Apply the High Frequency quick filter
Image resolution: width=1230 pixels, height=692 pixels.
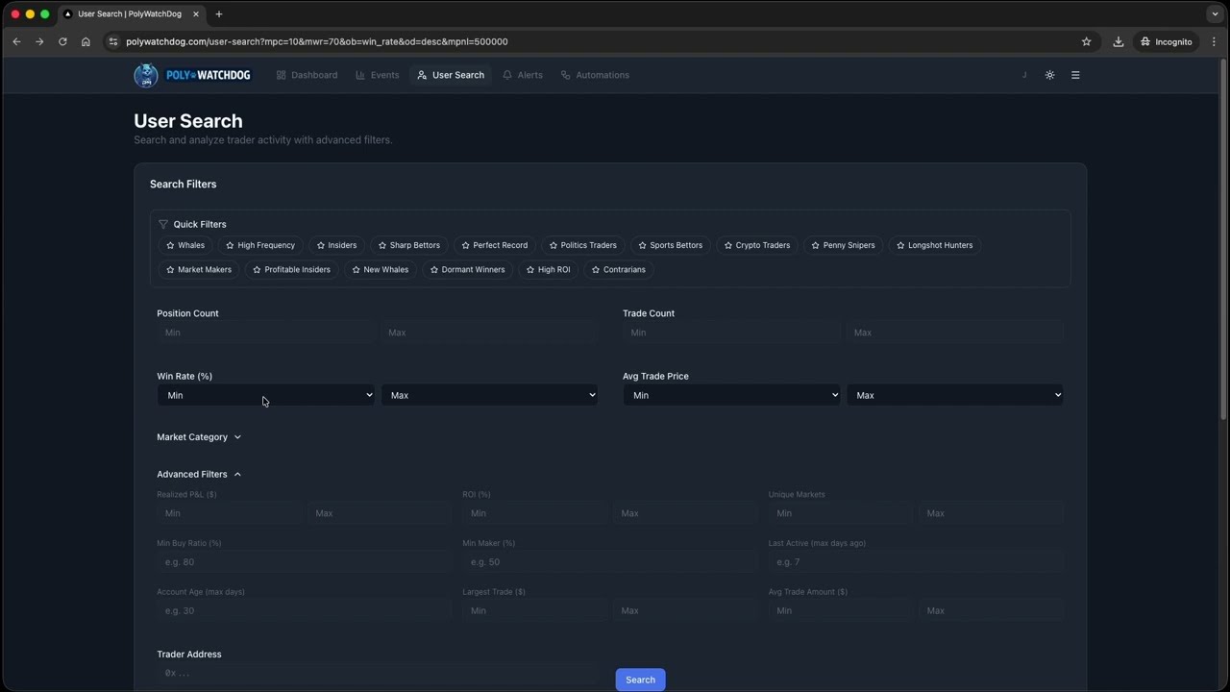260,245
